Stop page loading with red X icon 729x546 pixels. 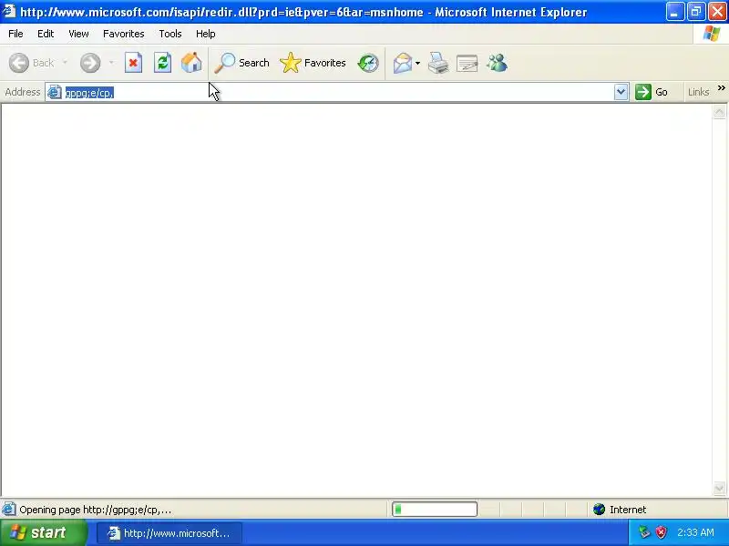(x=133, y=63)
